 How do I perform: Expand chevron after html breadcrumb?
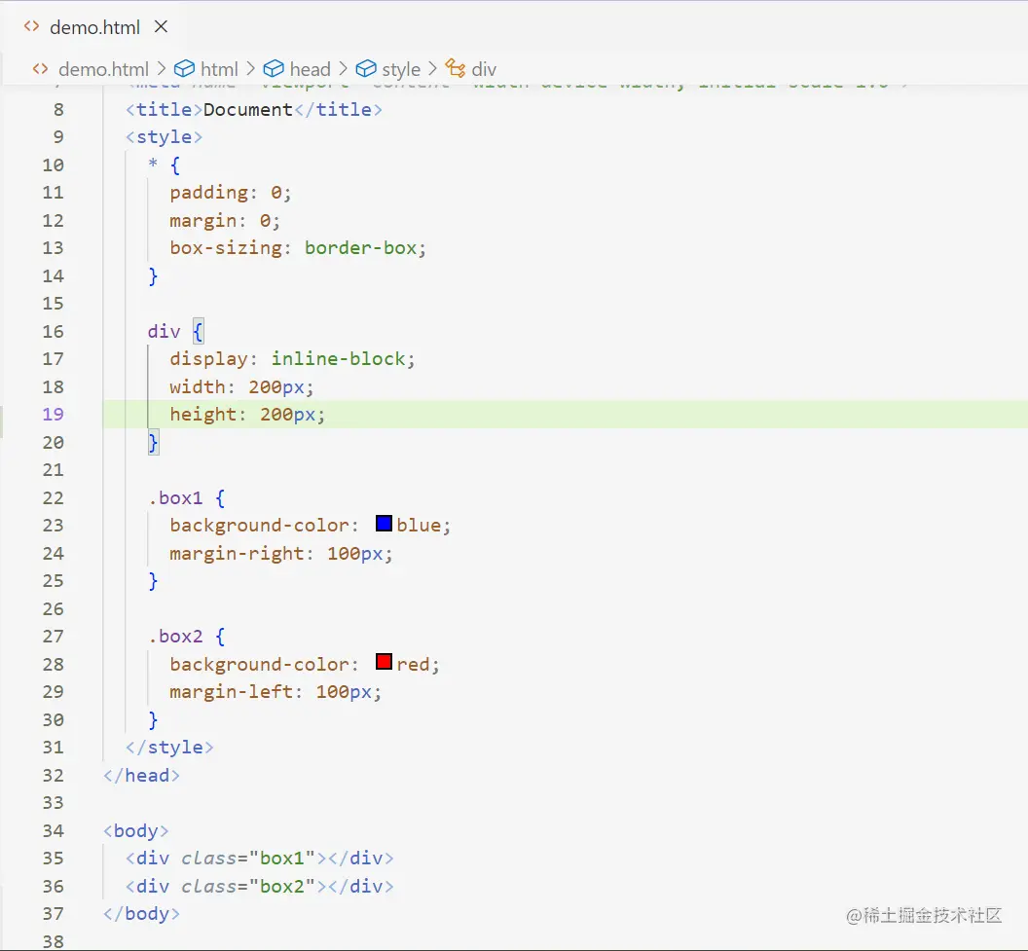coord(250,69)
